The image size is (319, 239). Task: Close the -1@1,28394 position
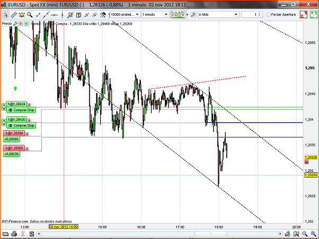coord(27,134)
